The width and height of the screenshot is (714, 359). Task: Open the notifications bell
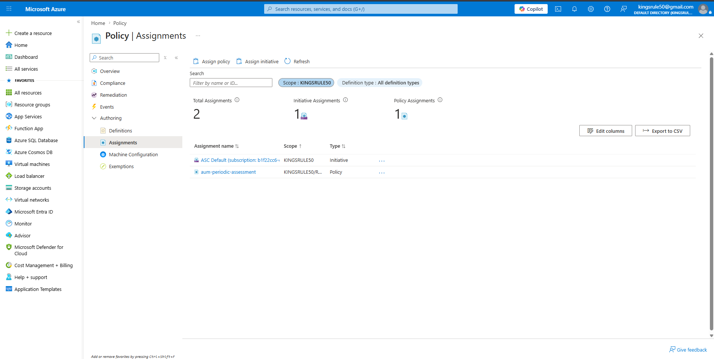point(574,9)
